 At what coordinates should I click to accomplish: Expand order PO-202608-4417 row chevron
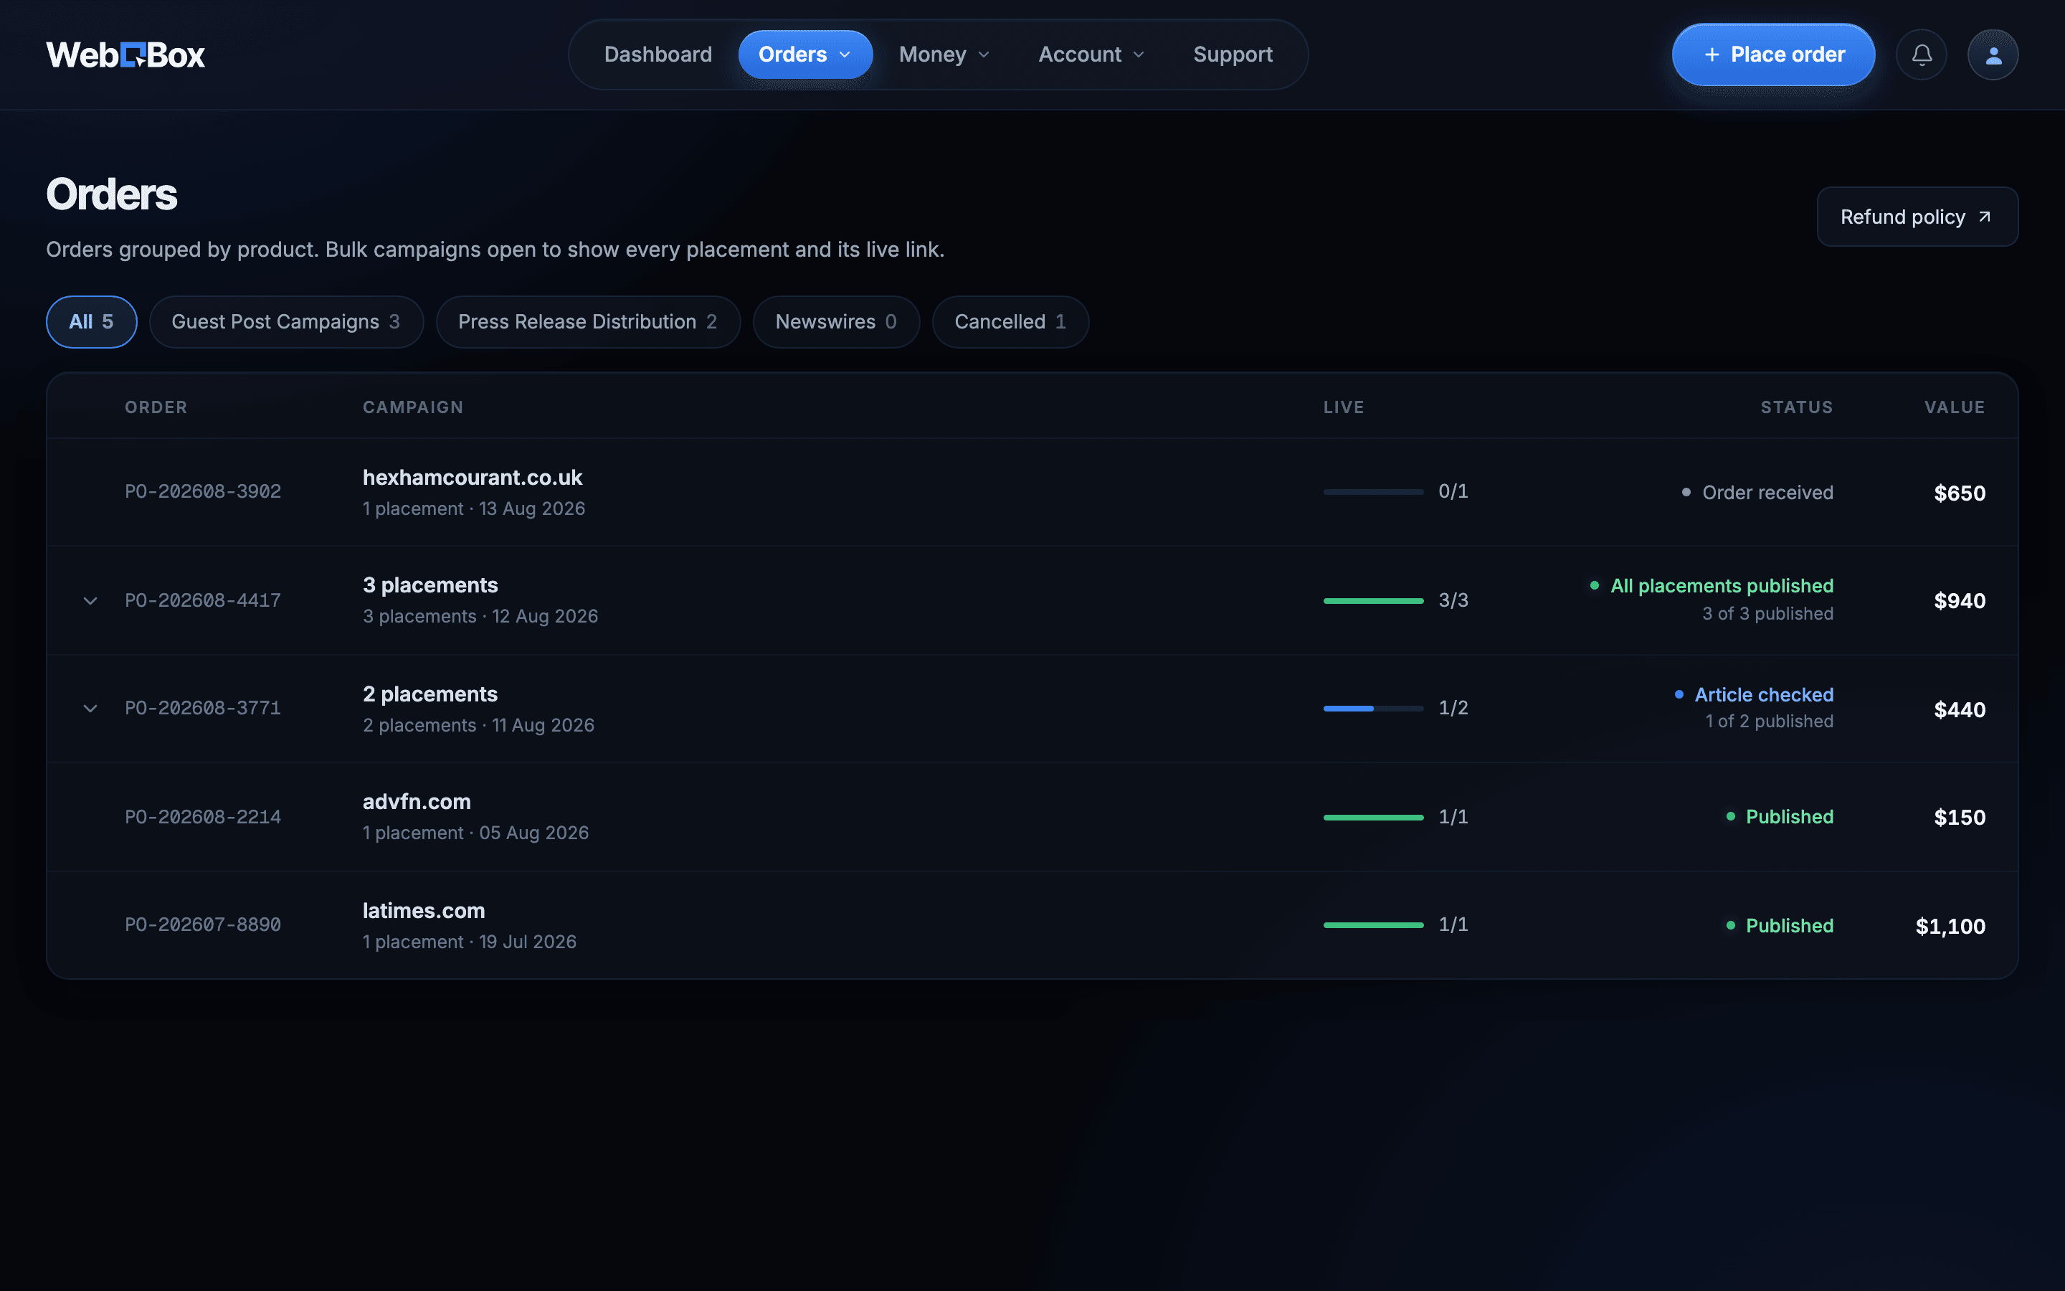[90, 601]
